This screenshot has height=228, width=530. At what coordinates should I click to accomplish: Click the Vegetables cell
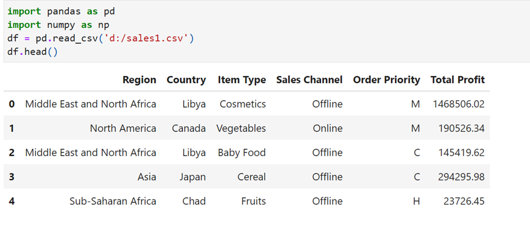pyautogui.click(x=241, y=128)
